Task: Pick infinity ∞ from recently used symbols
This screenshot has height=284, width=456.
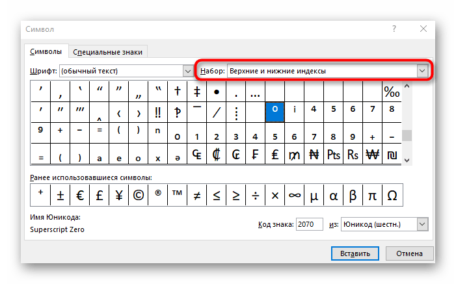Action: tap(295, 194)
